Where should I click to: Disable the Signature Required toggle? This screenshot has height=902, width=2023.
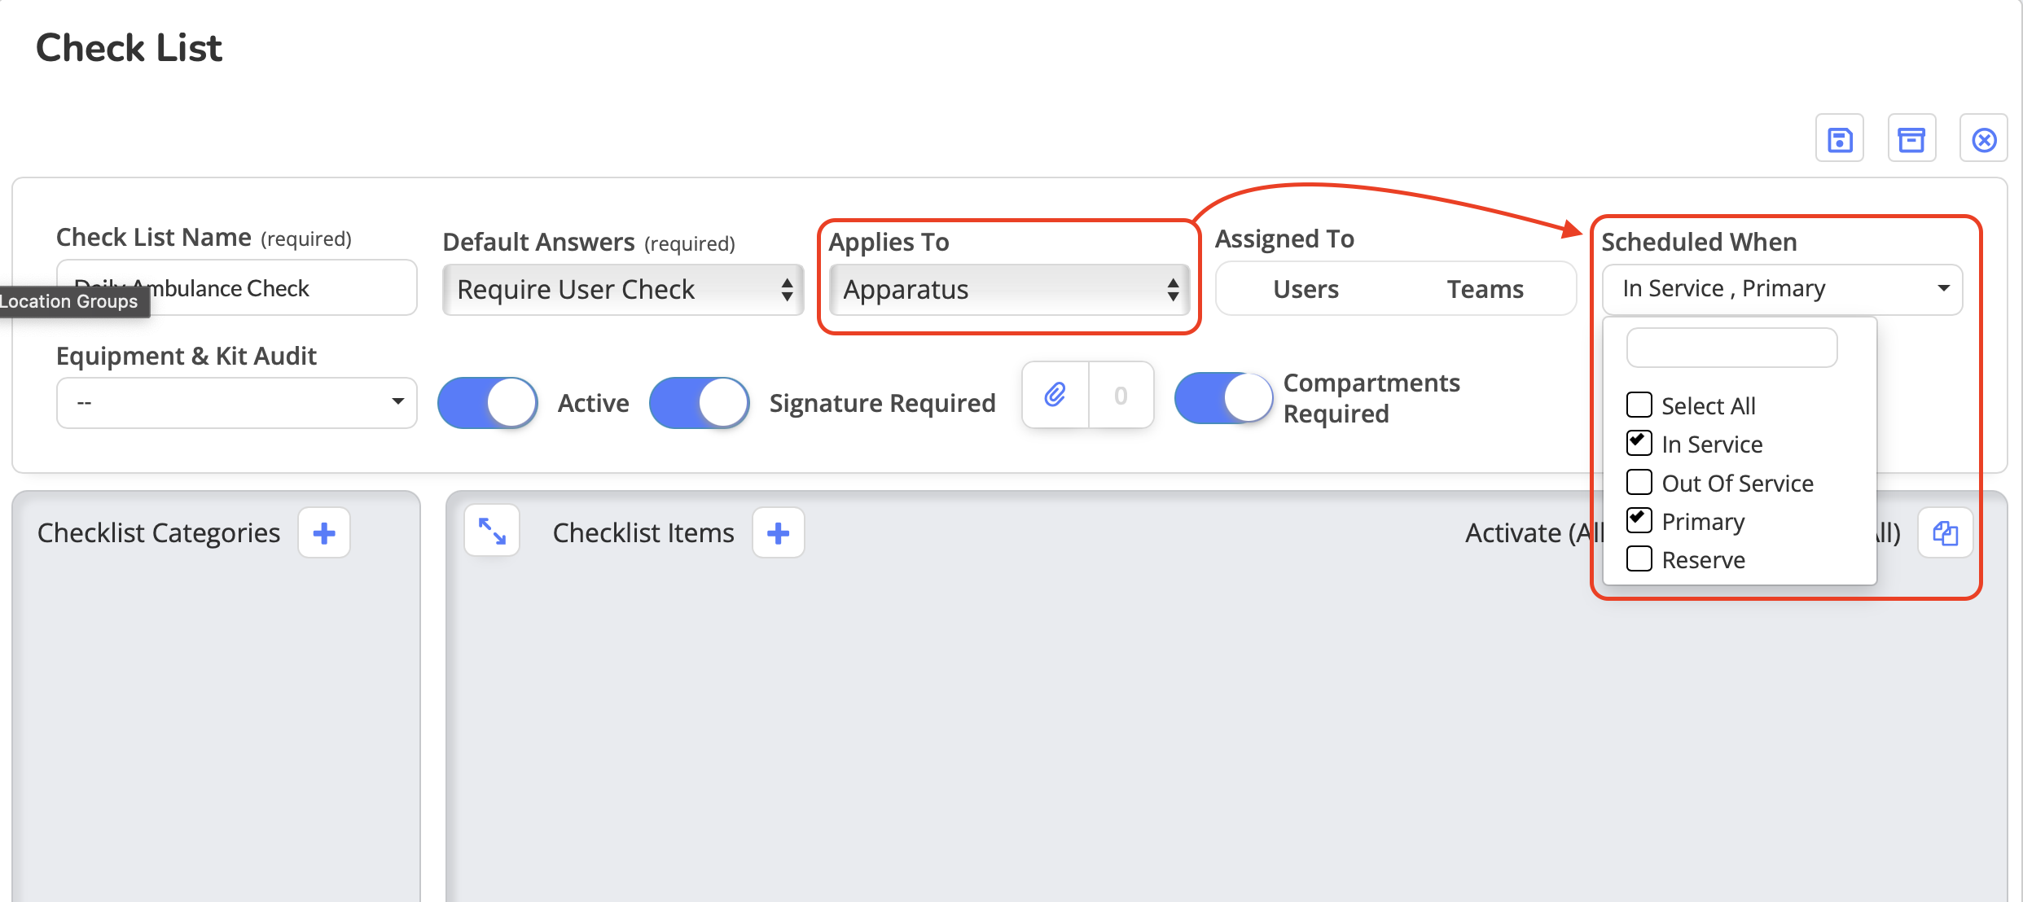point(700,403)
